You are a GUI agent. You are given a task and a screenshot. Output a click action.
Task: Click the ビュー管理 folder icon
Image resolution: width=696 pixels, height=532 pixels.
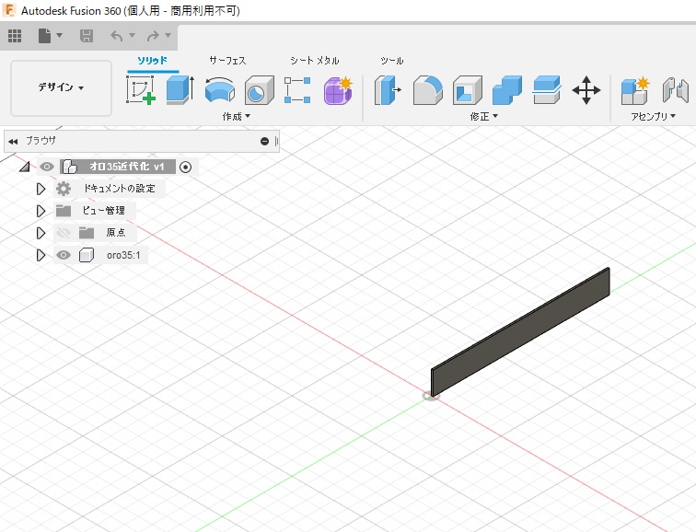click(64, 211)
